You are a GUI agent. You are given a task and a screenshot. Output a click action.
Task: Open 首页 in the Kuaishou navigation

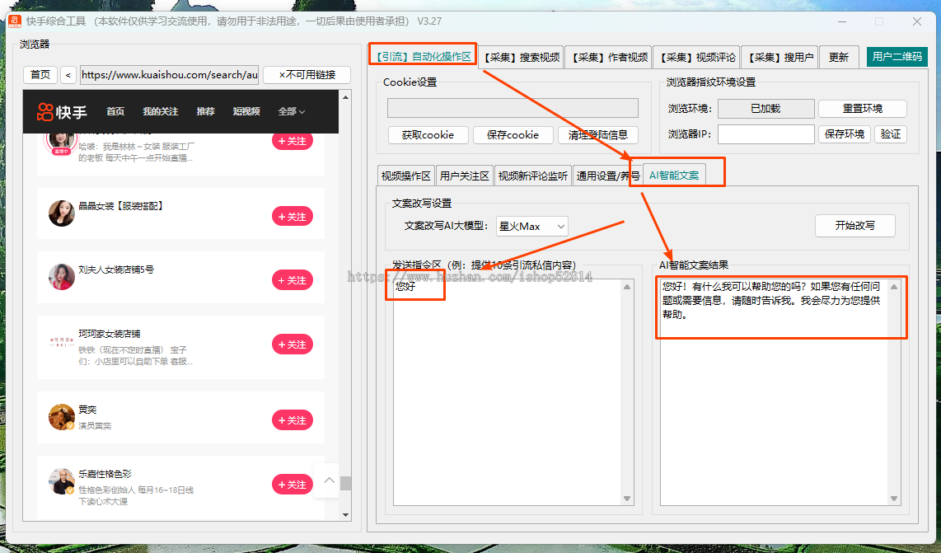pyautogui.click(x=115, y=112)
